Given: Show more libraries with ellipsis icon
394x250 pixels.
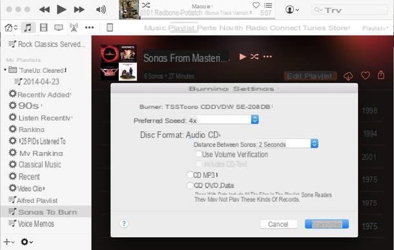Looking at the screenshot, I should (89, 28).
